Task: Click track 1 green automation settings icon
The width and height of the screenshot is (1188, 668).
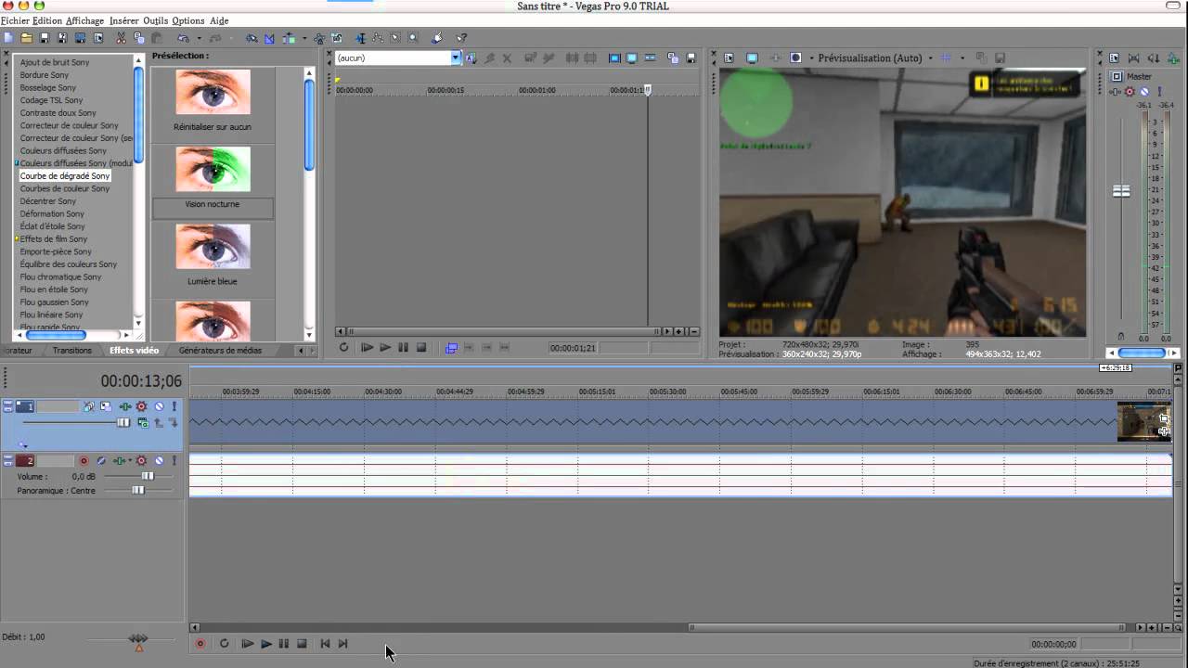Action: pos(125,406)
